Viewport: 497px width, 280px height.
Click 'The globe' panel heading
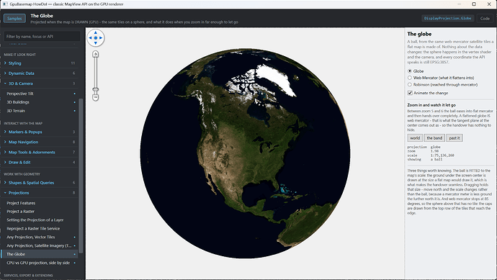coord(419,34)
